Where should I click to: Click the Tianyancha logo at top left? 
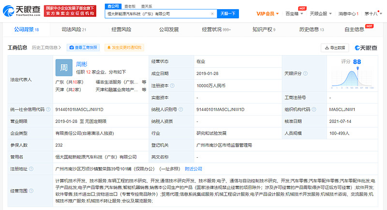tap(21, 11)
